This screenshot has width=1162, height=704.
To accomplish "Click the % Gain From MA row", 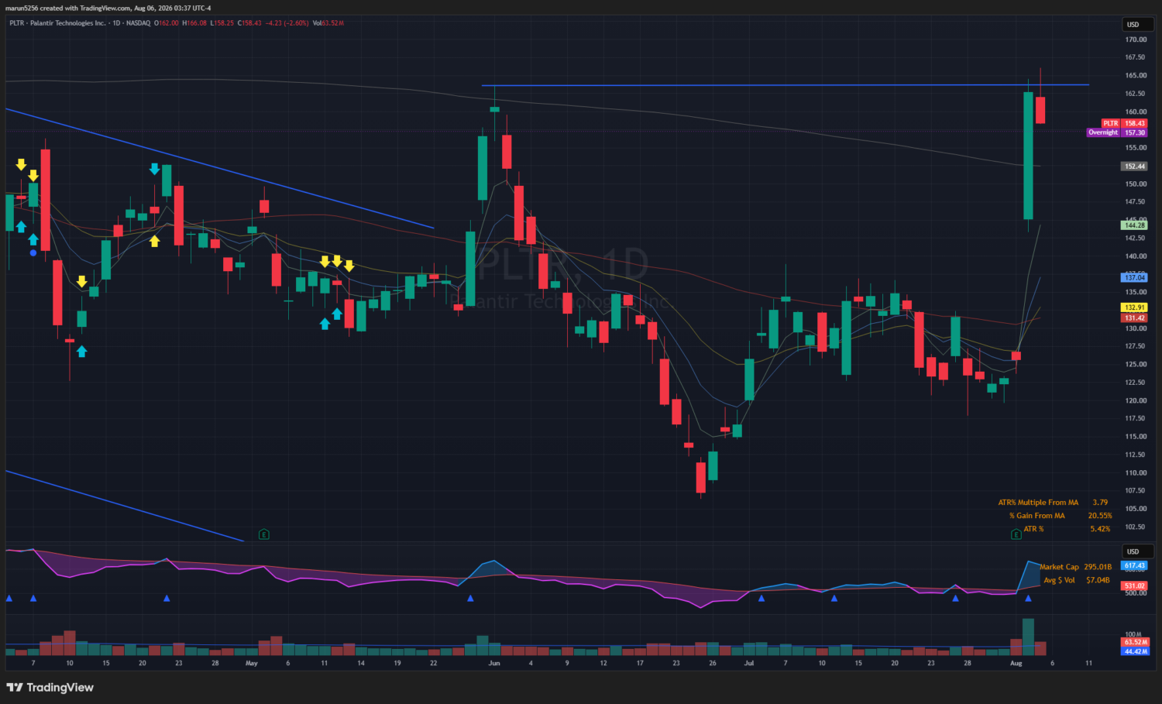I will click(1060, 516).
